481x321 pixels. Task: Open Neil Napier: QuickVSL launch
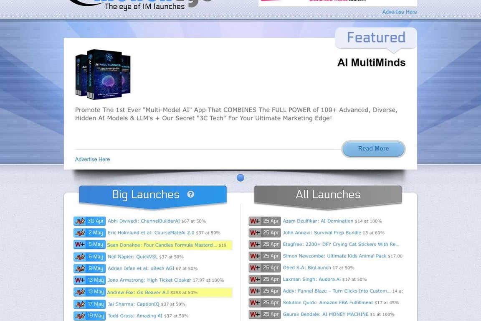point(132,257)
